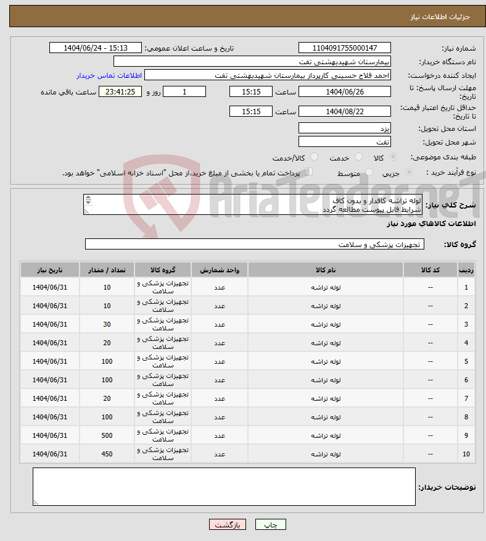Open the اطلاعات تماس خریدار link
This screenshot has height=541, width=486.
click(x=109, y=75)
